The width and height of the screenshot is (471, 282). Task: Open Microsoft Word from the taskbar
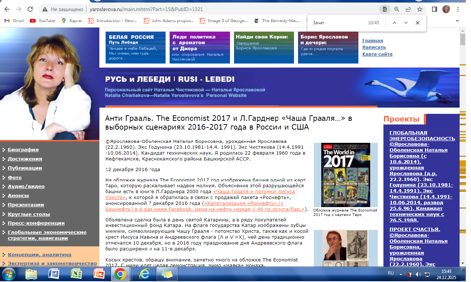54,274
